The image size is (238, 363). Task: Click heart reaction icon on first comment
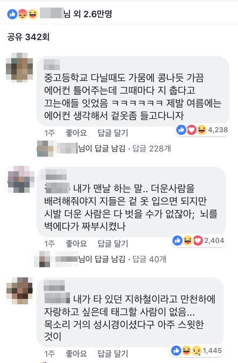[192, 130]
